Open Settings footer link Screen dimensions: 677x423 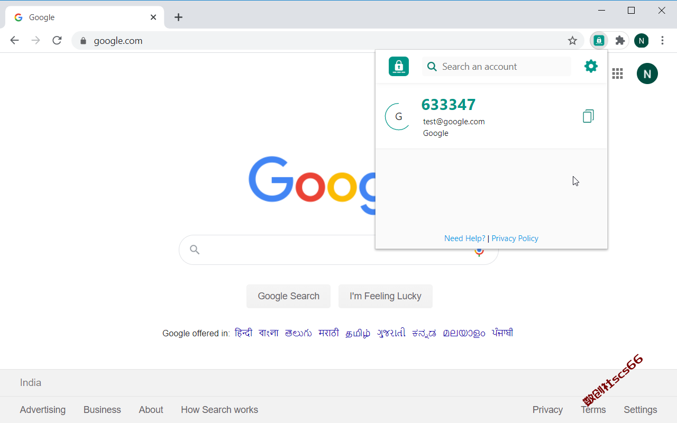[x=640, y=410]
